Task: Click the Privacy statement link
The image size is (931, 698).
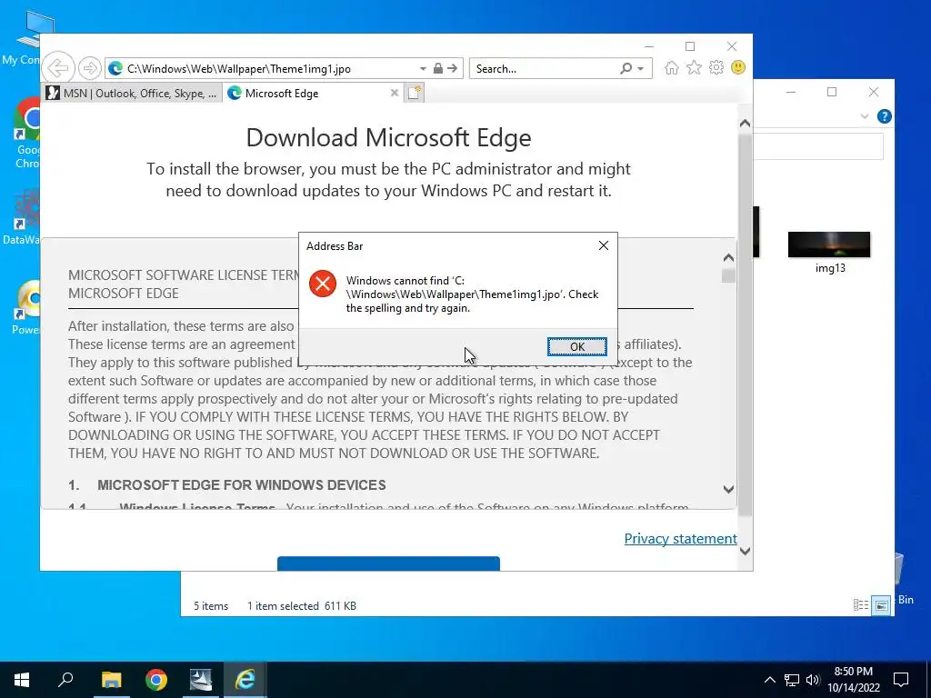Action: click(680, 538)
